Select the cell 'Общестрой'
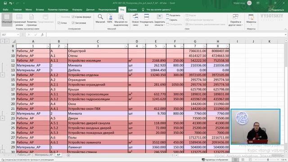 click(98, 51)
